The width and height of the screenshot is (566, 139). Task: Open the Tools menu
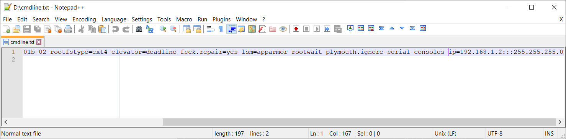164,19
